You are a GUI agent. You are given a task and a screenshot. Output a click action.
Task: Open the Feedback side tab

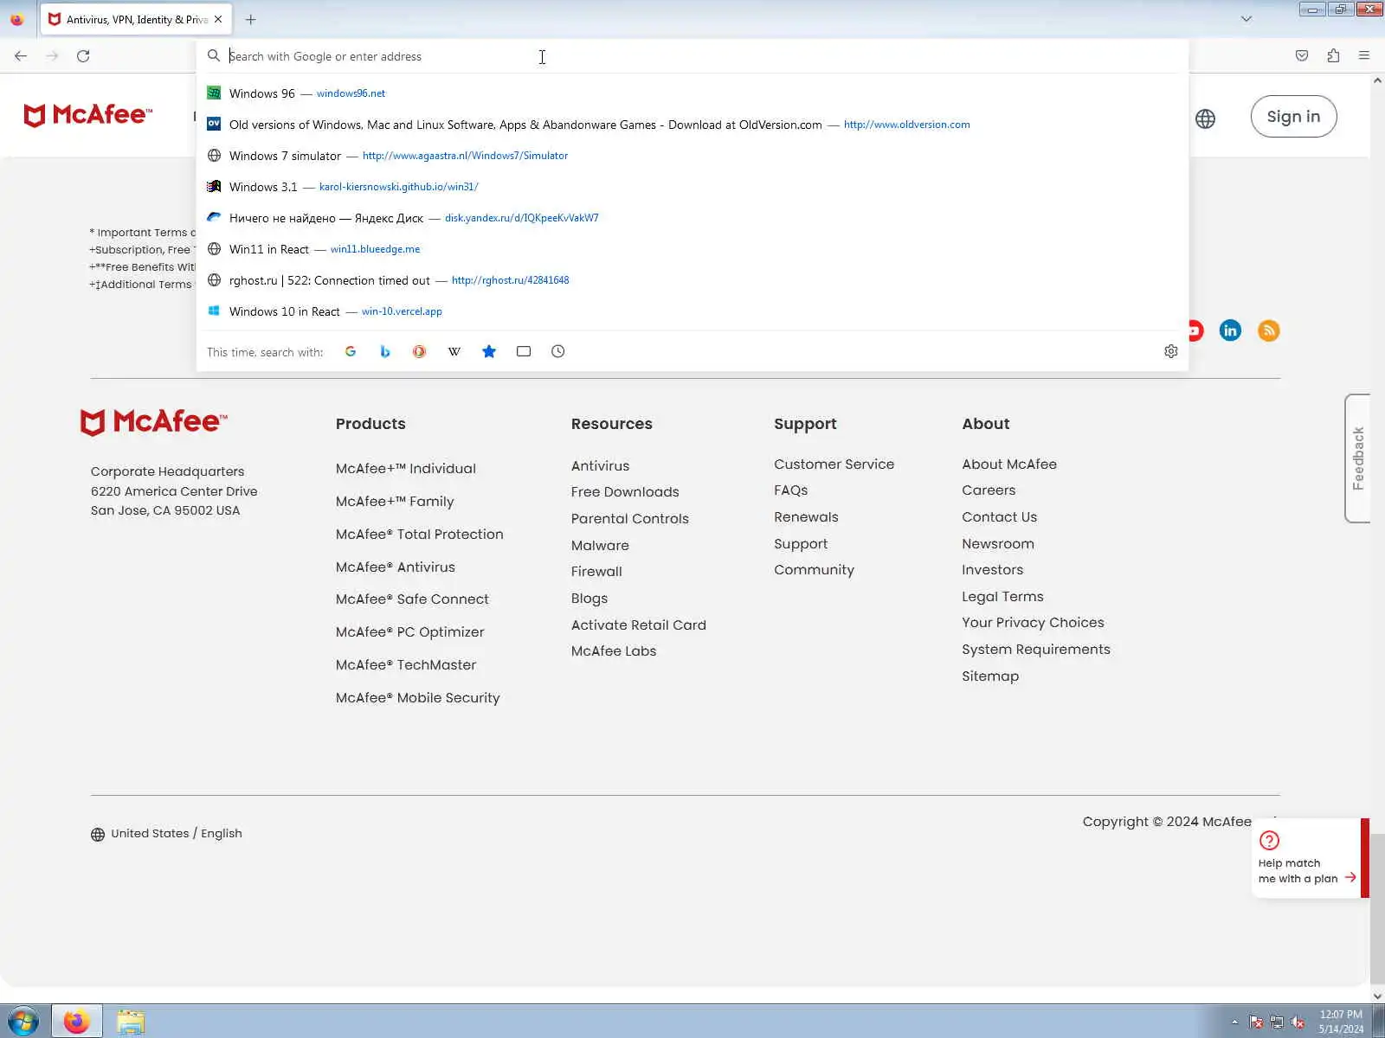[x=1357, y=458]
